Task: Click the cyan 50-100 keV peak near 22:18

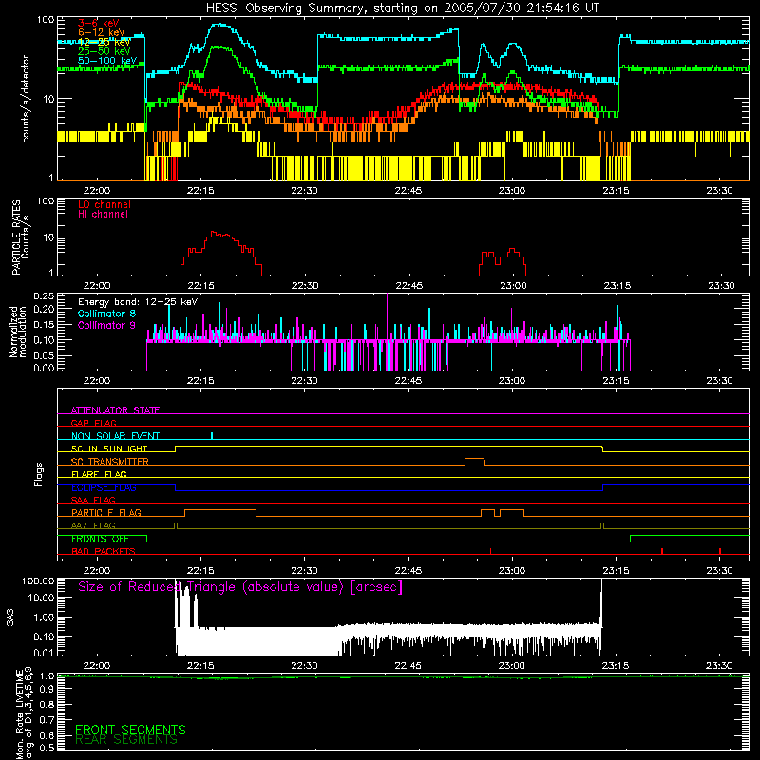Action: 220,25
